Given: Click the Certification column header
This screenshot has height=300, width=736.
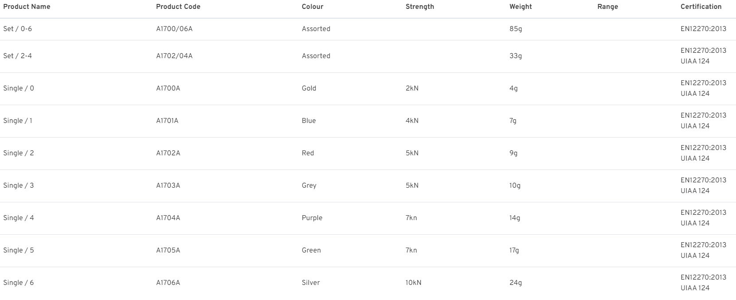Looking at the screenshot, I should tap(701, 7).
